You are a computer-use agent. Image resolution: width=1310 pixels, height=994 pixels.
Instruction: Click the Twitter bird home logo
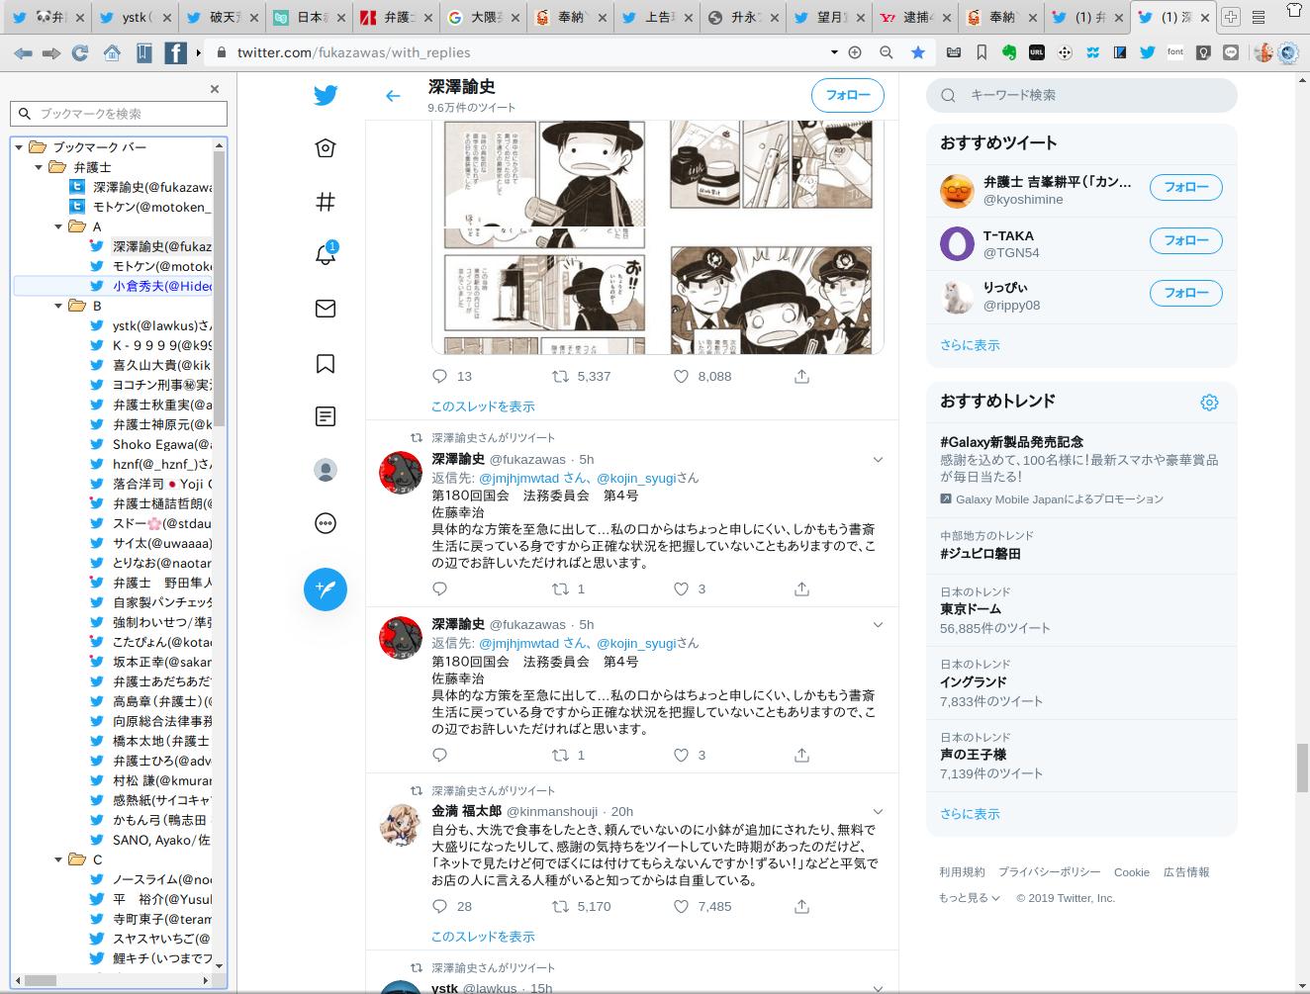coord(326,95)
